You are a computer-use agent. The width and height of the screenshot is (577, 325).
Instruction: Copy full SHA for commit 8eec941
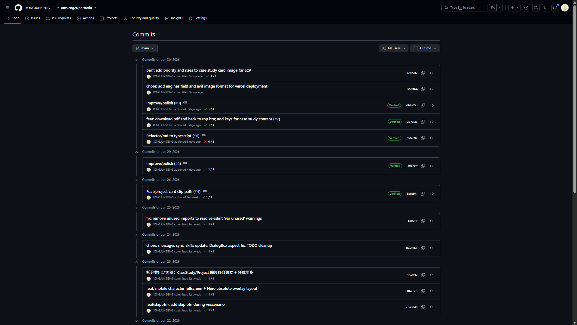(423, 194)
